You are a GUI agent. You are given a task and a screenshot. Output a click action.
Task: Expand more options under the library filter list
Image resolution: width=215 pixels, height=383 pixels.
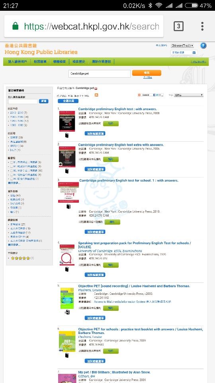tap(14, 183)
